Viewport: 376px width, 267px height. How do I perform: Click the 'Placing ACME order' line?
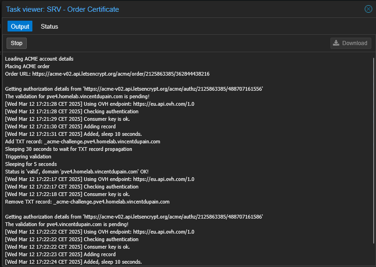click(28, 66)
